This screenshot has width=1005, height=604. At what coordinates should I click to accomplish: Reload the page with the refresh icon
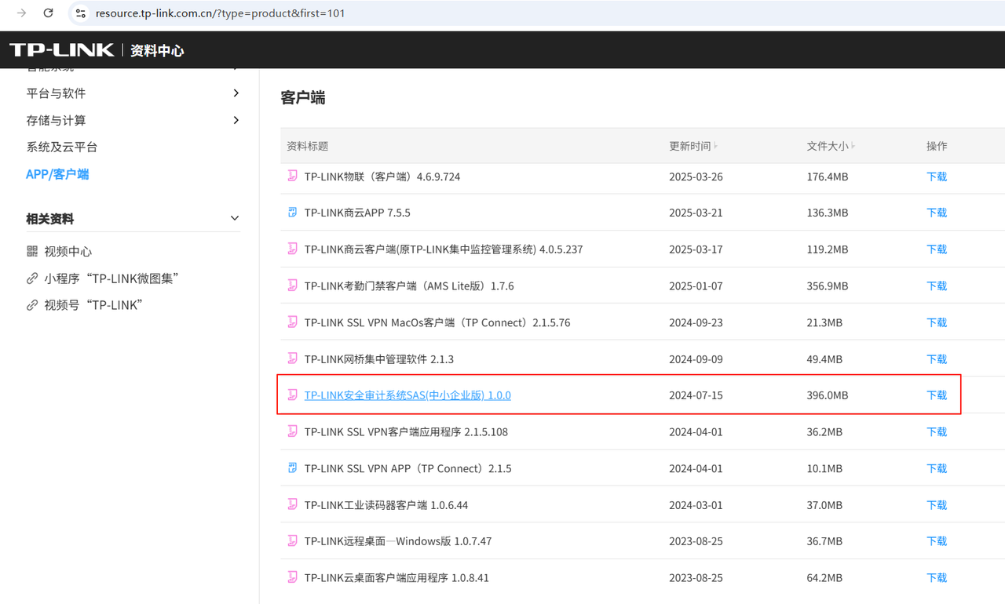click(49, 13)
